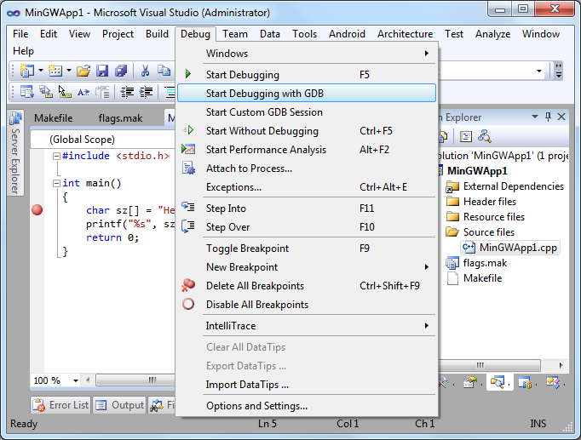Click the Property Manager tab icon at bottom
This screenshot has height=440, width=581.
click(x=470, y=382)
